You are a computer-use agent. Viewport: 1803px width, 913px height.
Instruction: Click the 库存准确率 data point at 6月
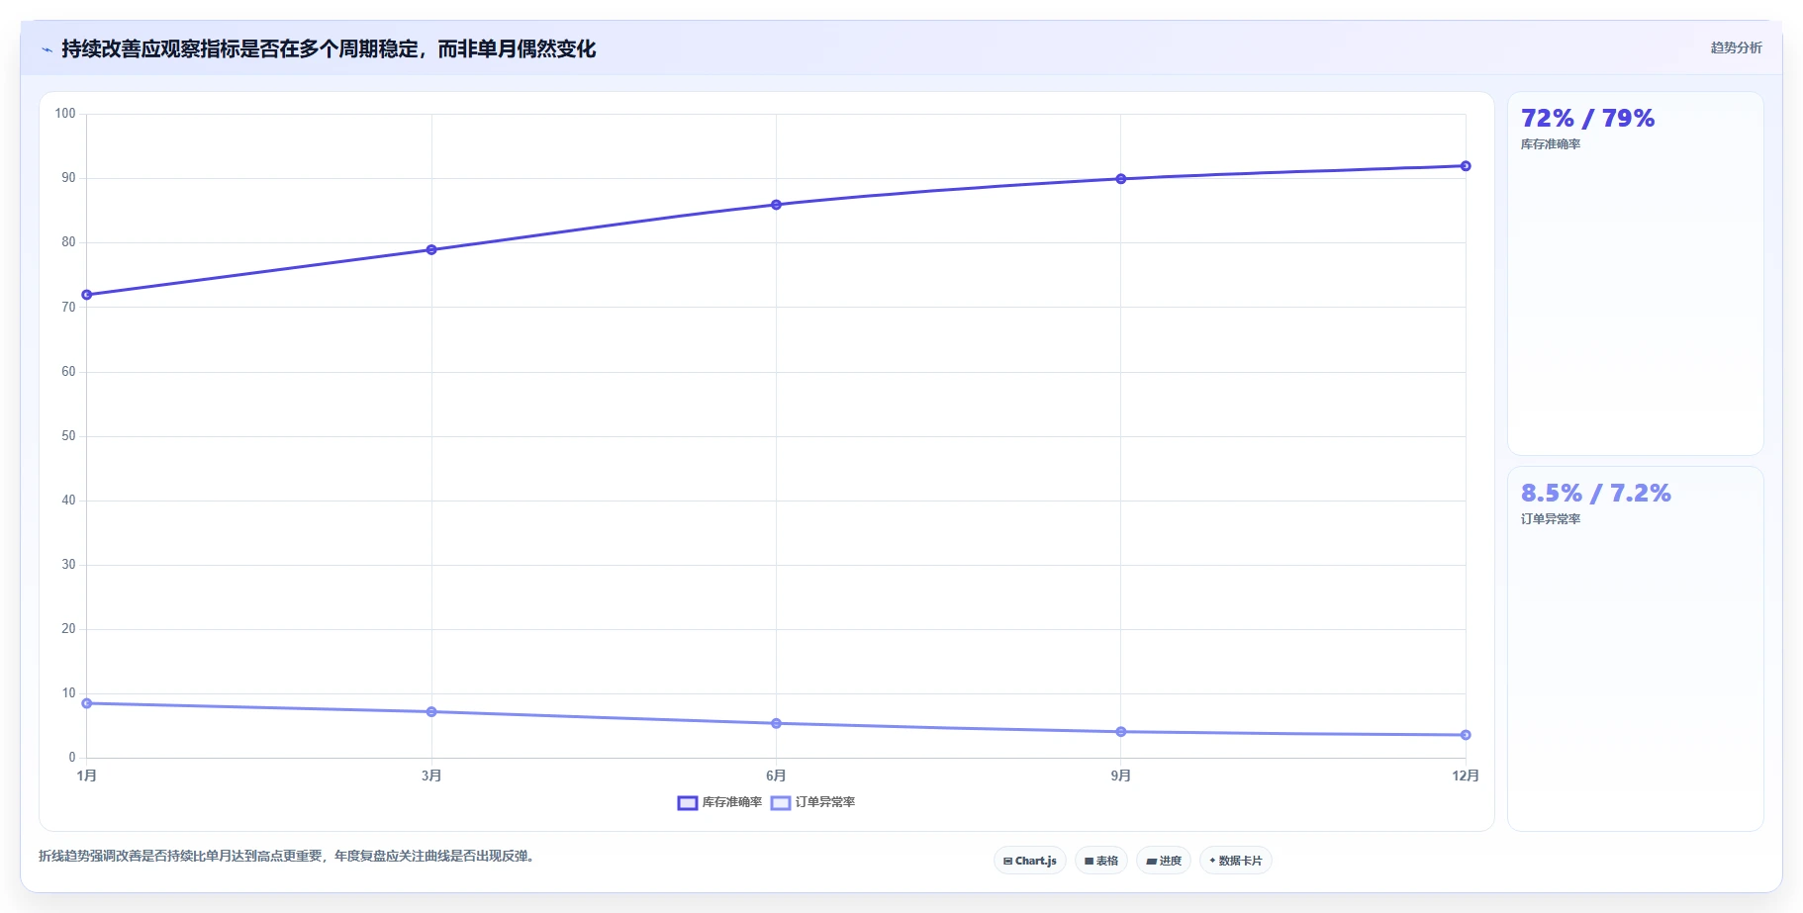776,205
